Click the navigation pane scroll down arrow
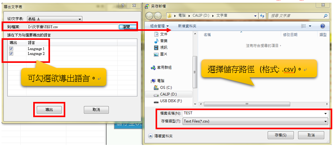Viewport: 335px width, 148px height. 195,104
